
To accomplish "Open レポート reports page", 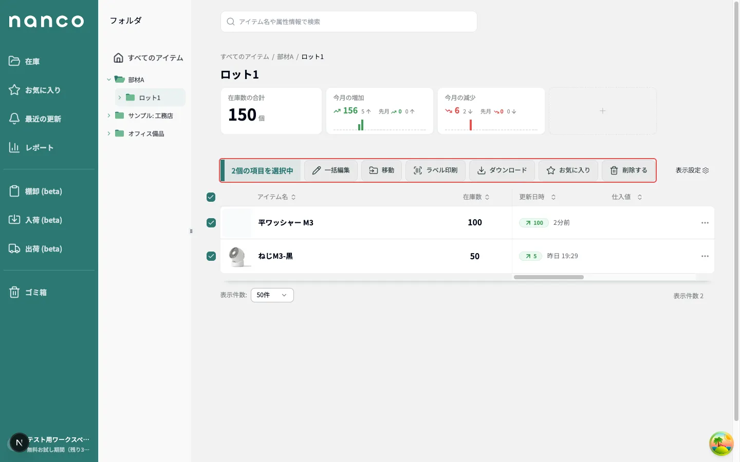I will [31, 147].
